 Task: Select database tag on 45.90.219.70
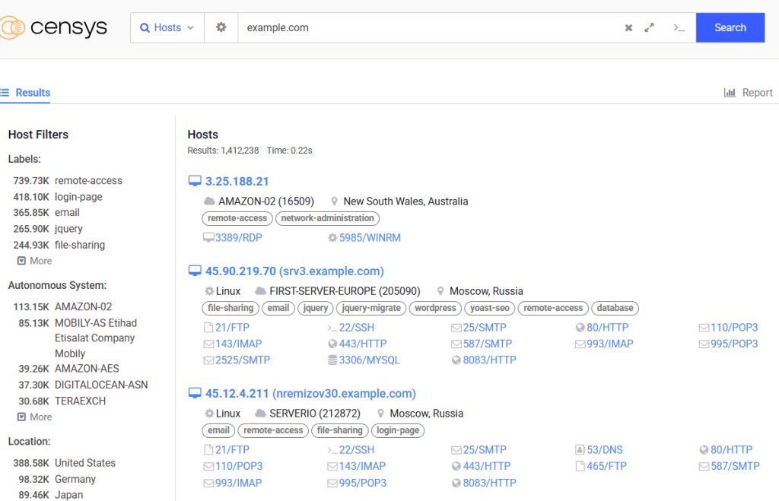coord(615,309)
